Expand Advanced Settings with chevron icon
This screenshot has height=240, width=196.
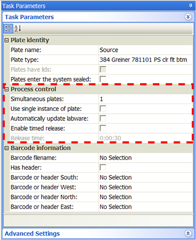point(188,233)
